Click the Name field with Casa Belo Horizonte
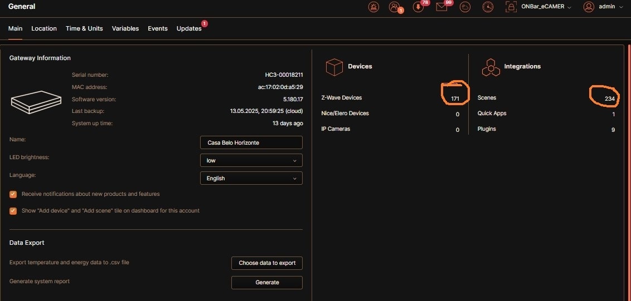This screenshot has width=631, height=301. pyautogui.click(x=251, y=142)
